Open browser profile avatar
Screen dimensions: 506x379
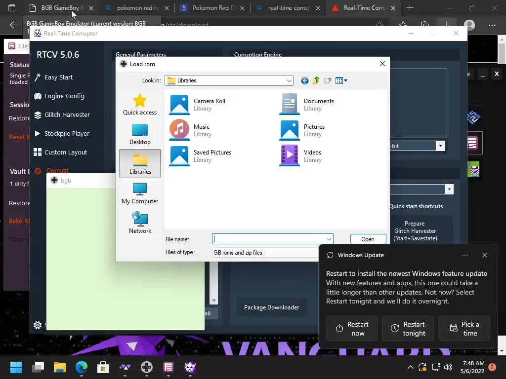pyautogui.click(x=469, y=25)
